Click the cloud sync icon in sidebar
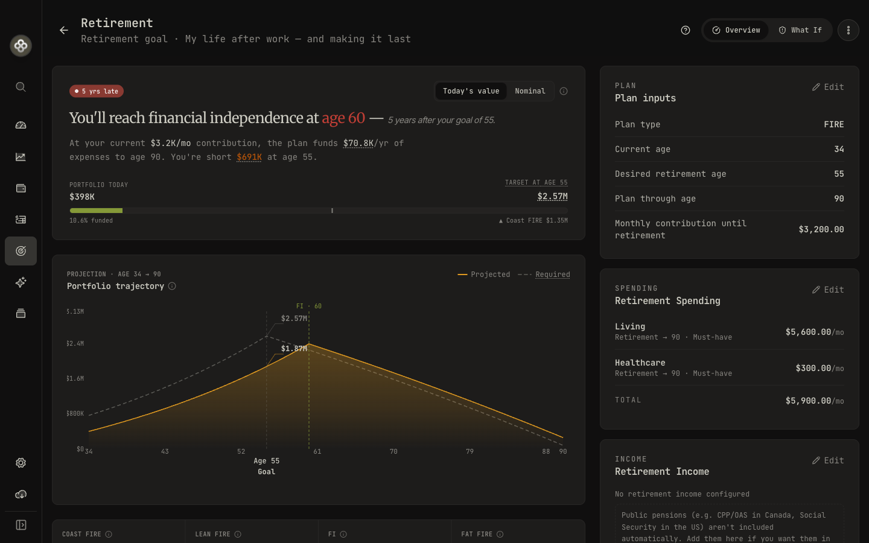Screen dimensions: 869x543 21,494
